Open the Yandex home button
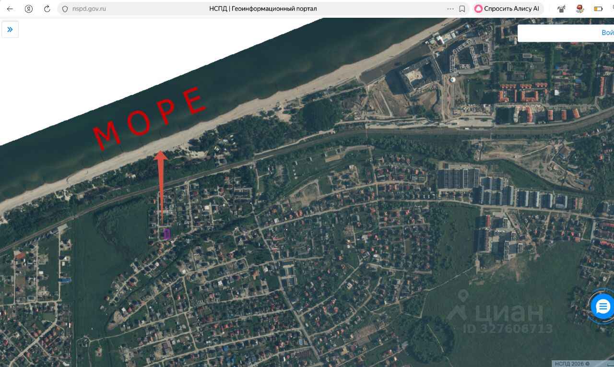Image resolution: width=614 pixels, height=367 pixels. point(29,9)
